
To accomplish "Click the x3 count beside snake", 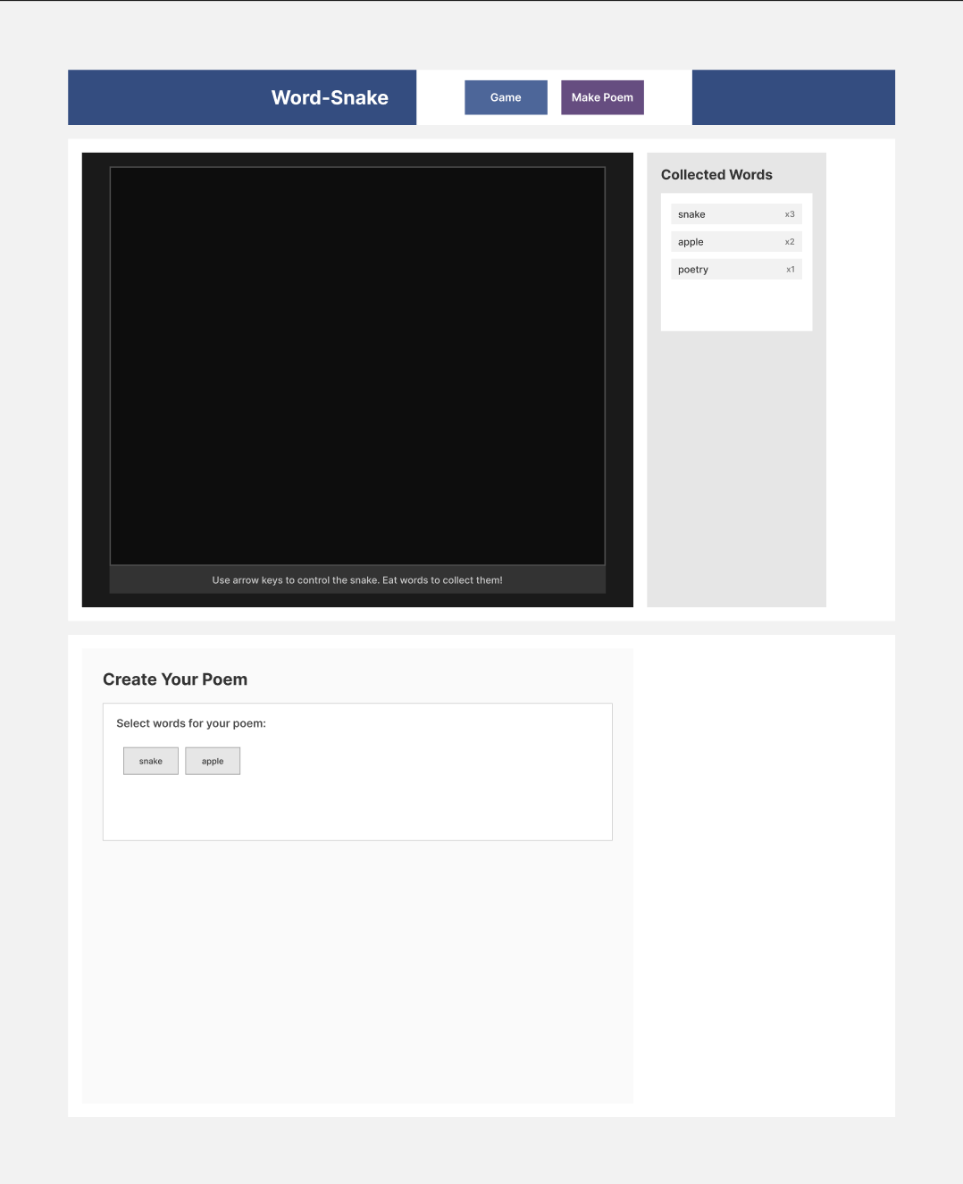I will tap(790, 214).
